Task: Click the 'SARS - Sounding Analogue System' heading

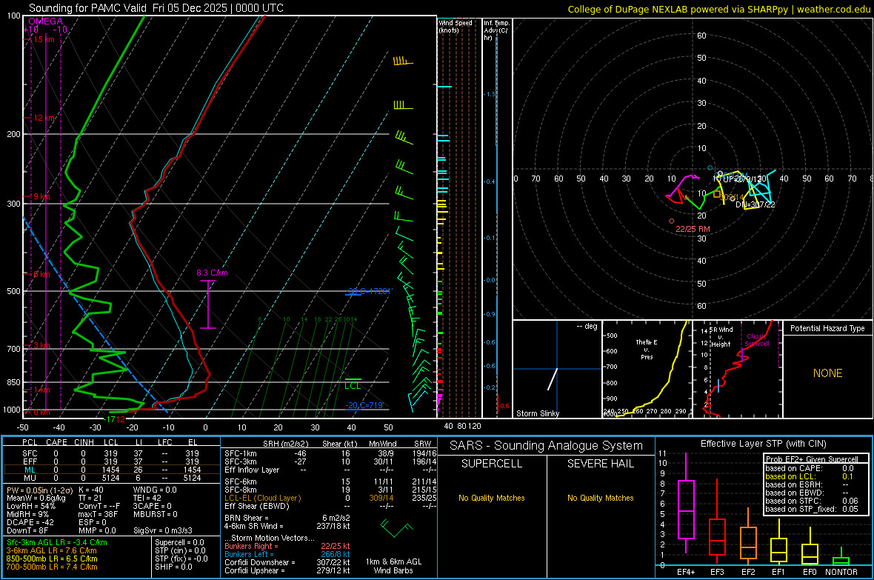Action: [547, 446]
